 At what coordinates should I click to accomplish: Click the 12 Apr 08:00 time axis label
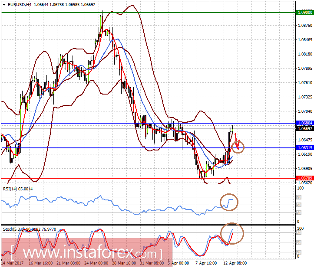coord(235,263)
